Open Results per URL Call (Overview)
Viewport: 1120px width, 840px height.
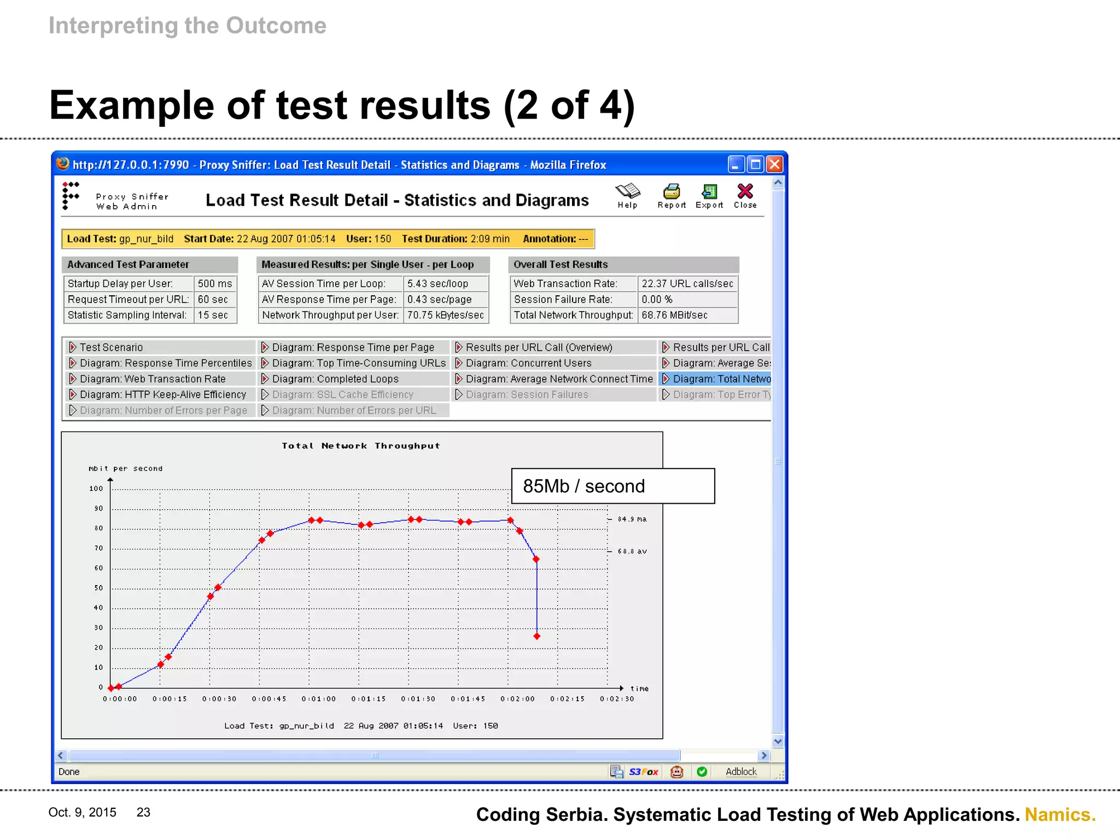(x=538, y=347)
